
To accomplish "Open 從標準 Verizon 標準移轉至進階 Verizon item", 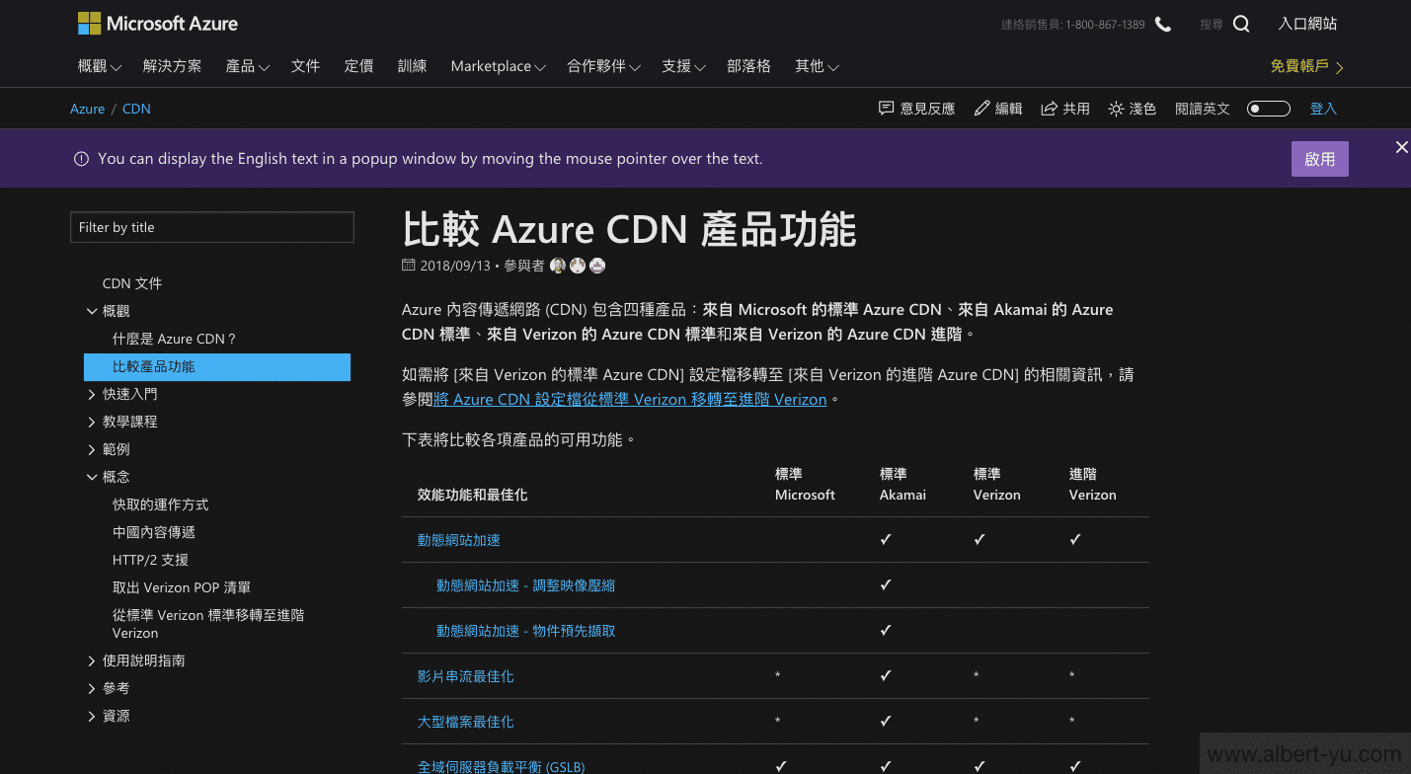I will coord(208,624).
